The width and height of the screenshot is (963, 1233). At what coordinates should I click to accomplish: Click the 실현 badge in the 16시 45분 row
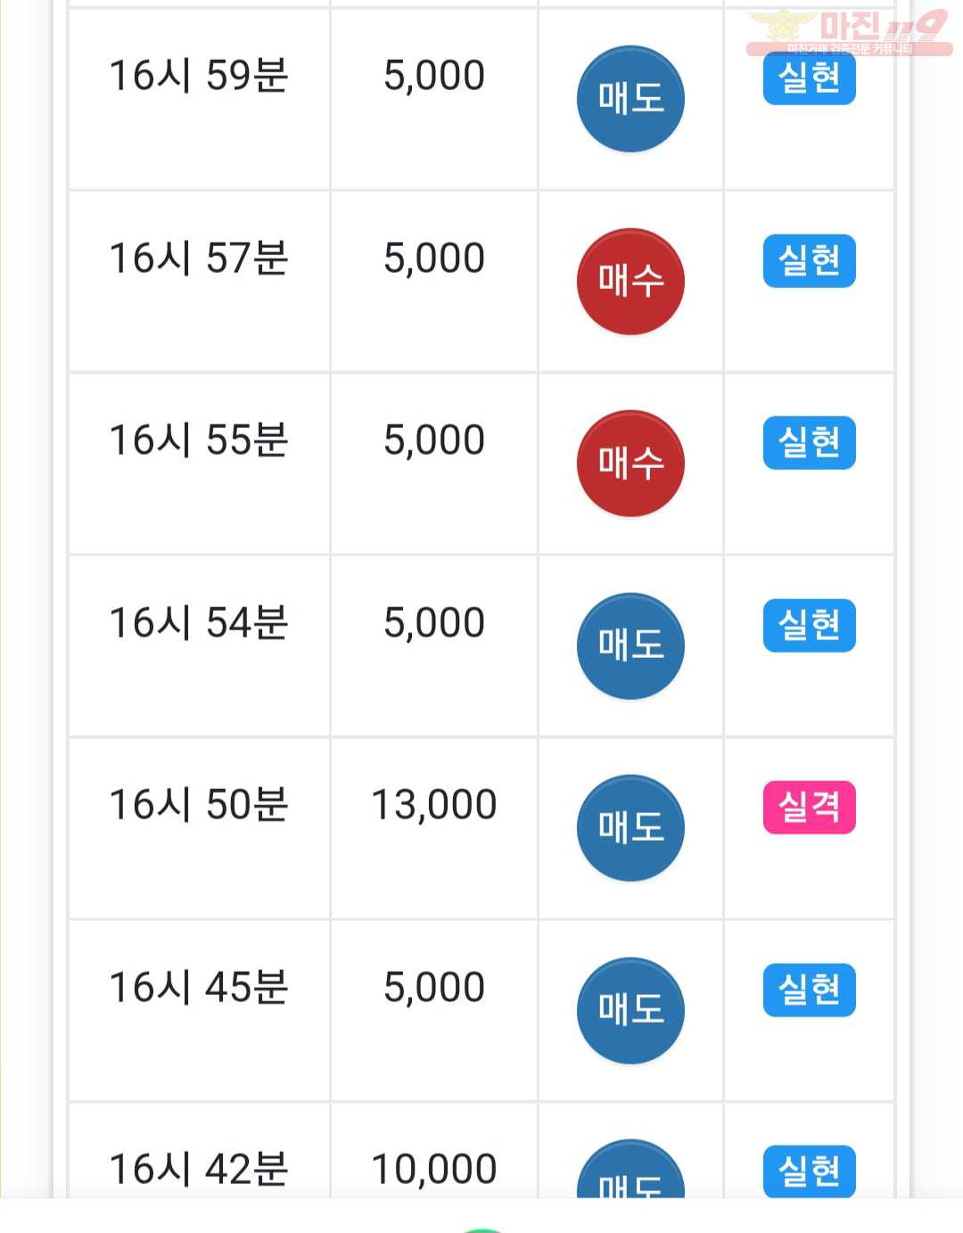coord(809,991)
